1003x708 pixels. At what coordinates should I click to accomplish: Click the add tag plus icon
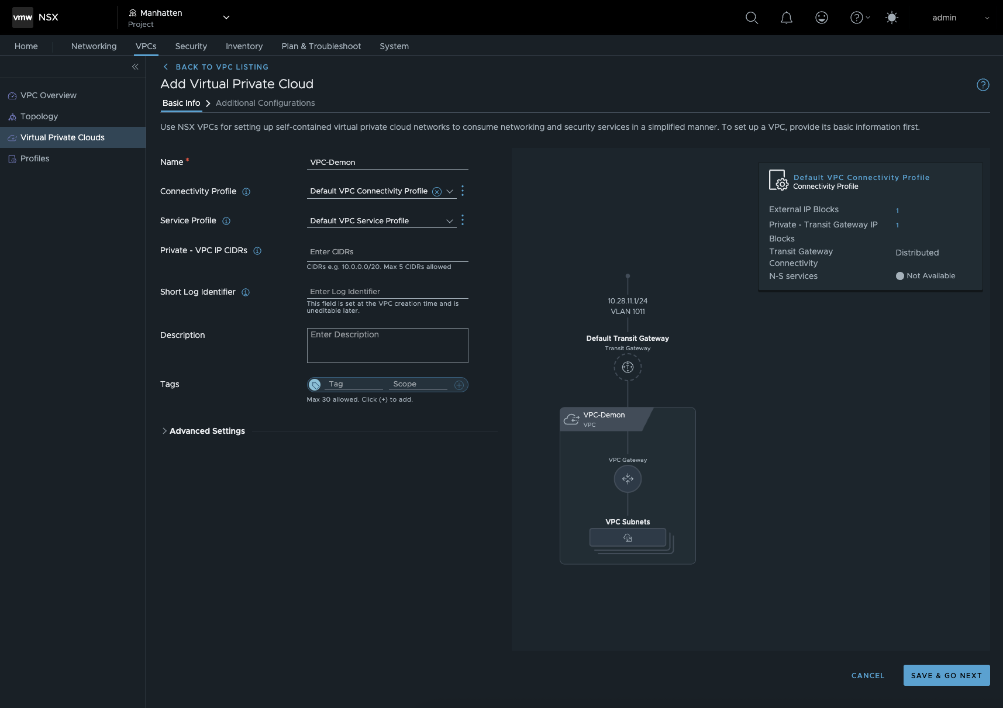(459, 385)
